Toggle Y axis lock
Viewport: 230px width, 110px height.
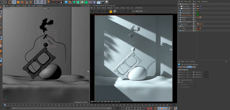point(40,2)
